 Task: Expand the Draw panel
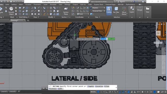pyautogui.click(x=36, y=17)
